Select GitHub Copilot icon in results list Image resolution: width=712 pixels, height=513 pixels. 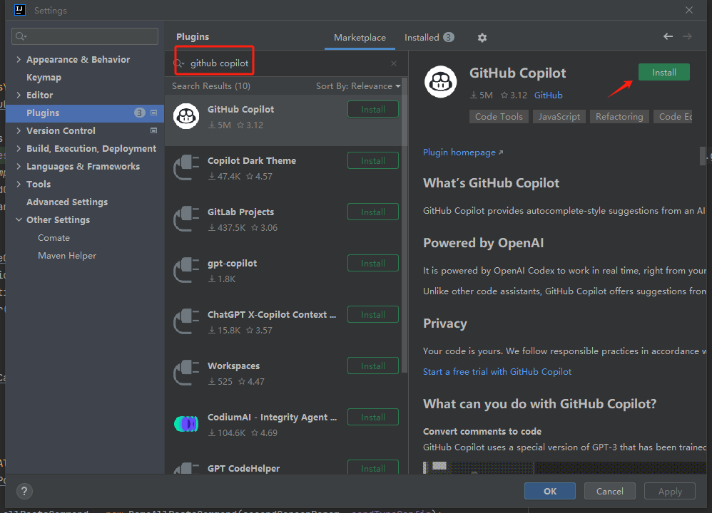(186, 117)
